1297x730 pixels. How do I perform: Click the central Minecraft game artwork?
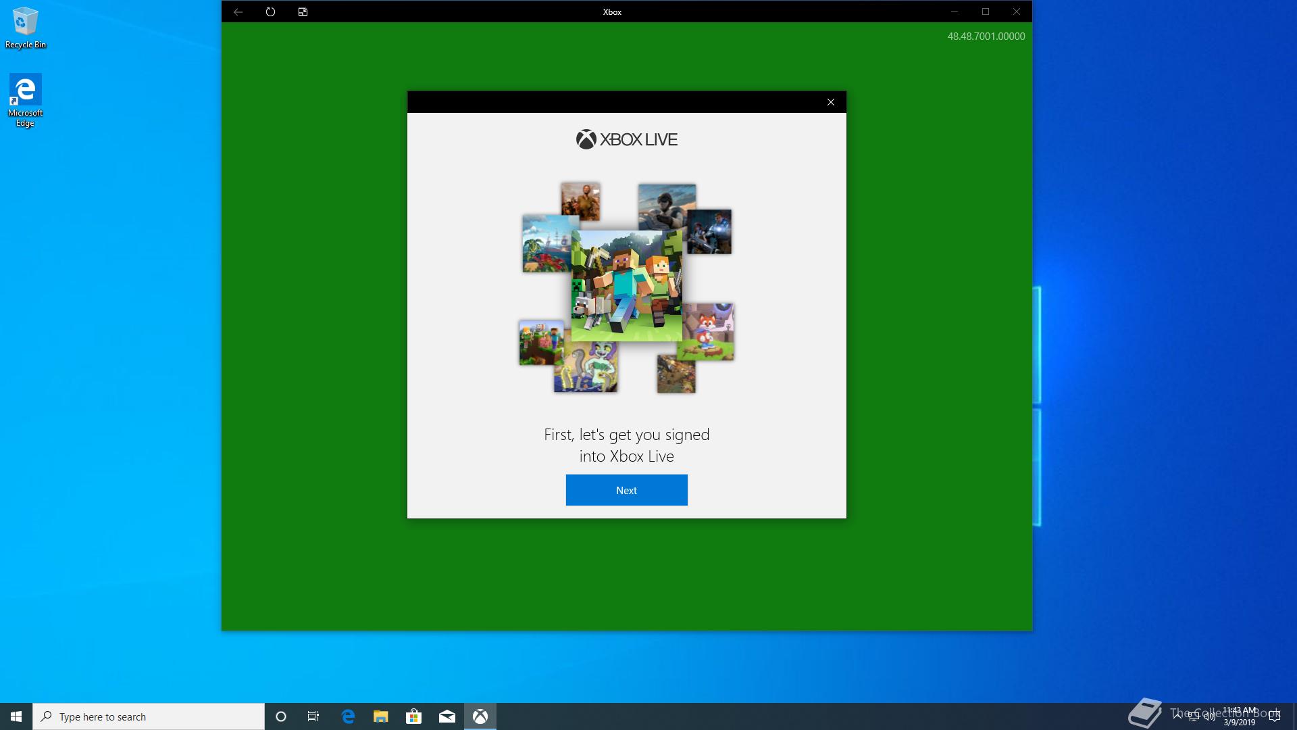point(626,285)
